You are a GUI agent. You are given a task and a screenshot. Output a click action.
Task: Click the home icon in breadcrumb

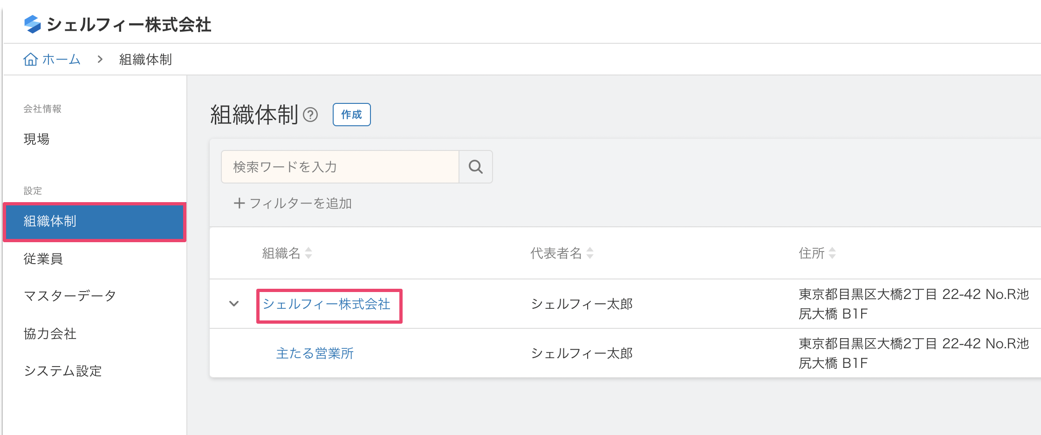pyautogui.click(x=31, y=59)
